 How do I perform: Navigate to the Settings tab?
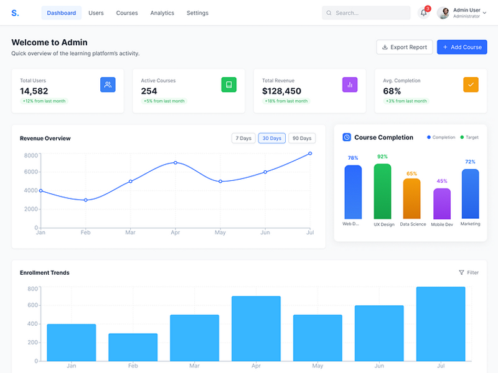(197, 13)
